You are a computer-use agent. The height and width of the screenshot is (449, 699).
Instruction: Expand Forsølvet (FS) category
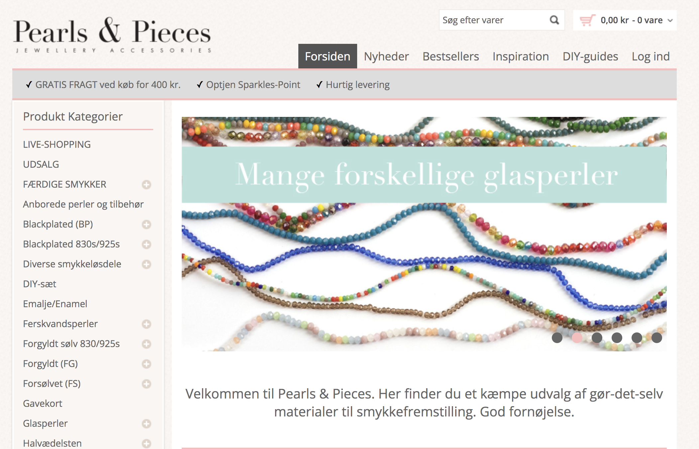coord(147,384)
